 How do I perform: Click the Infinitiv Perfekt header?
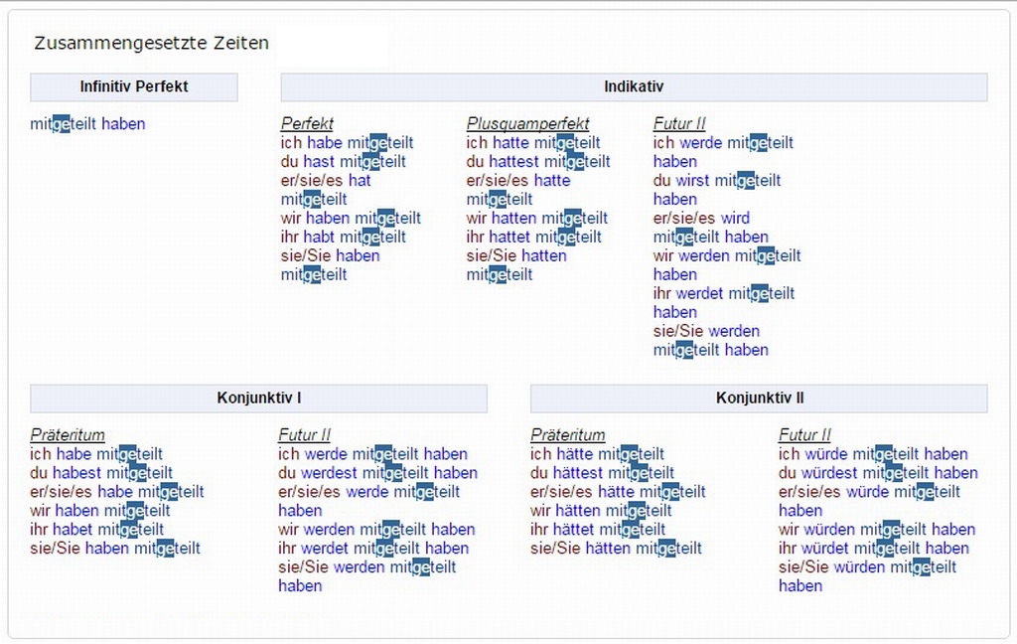pos(134,86)
